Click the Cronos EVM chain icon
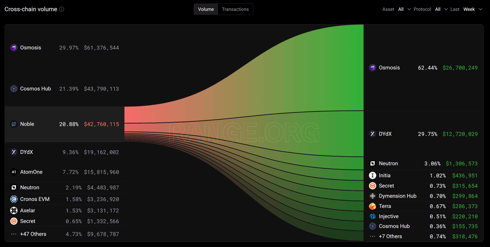 click(x=13, y=199)
